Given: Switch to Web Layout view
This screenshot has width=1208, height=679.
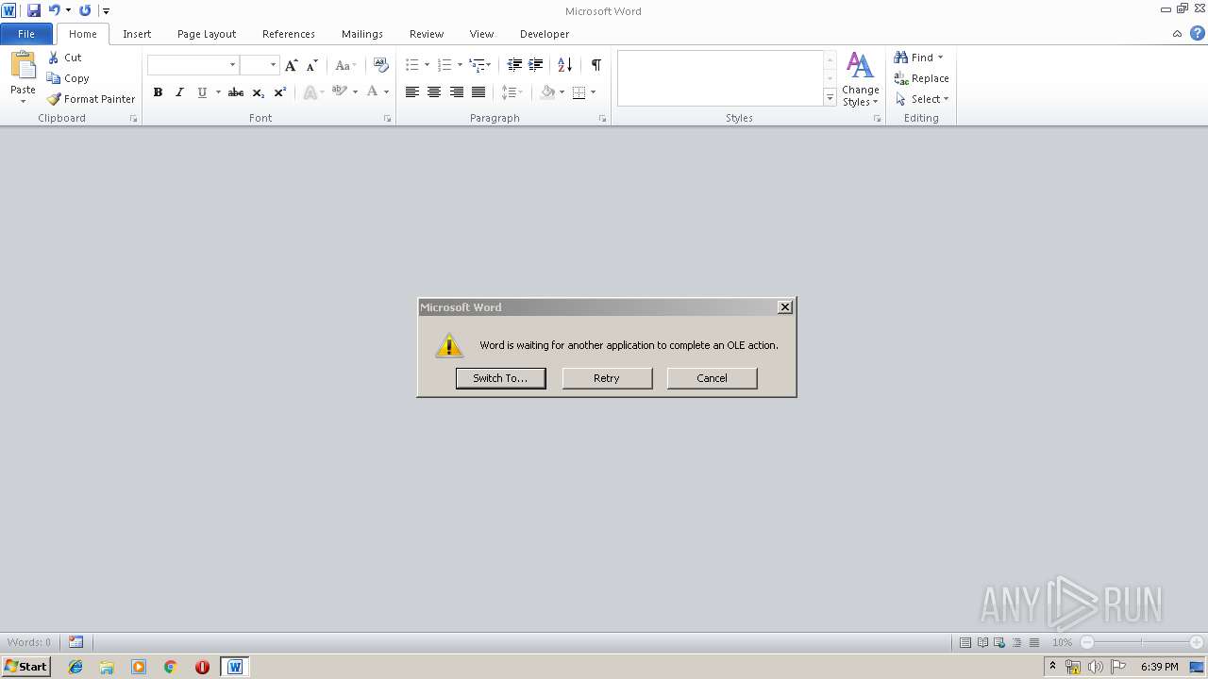Looking at the screenshot, I should tap(1000, 642).
